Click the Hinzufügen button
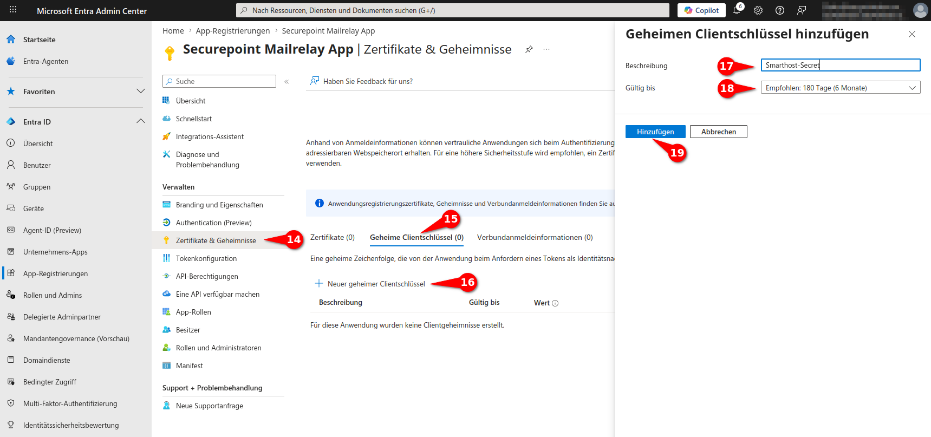Image resolution: width=931 pixels, height=437 pixels. (655, 132)
